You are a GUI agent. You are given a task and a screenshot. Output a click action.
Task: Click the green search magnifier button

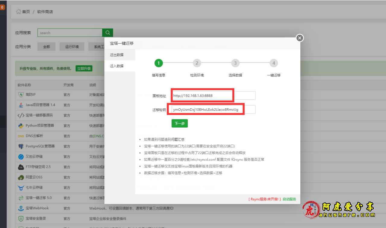[108, 33]
